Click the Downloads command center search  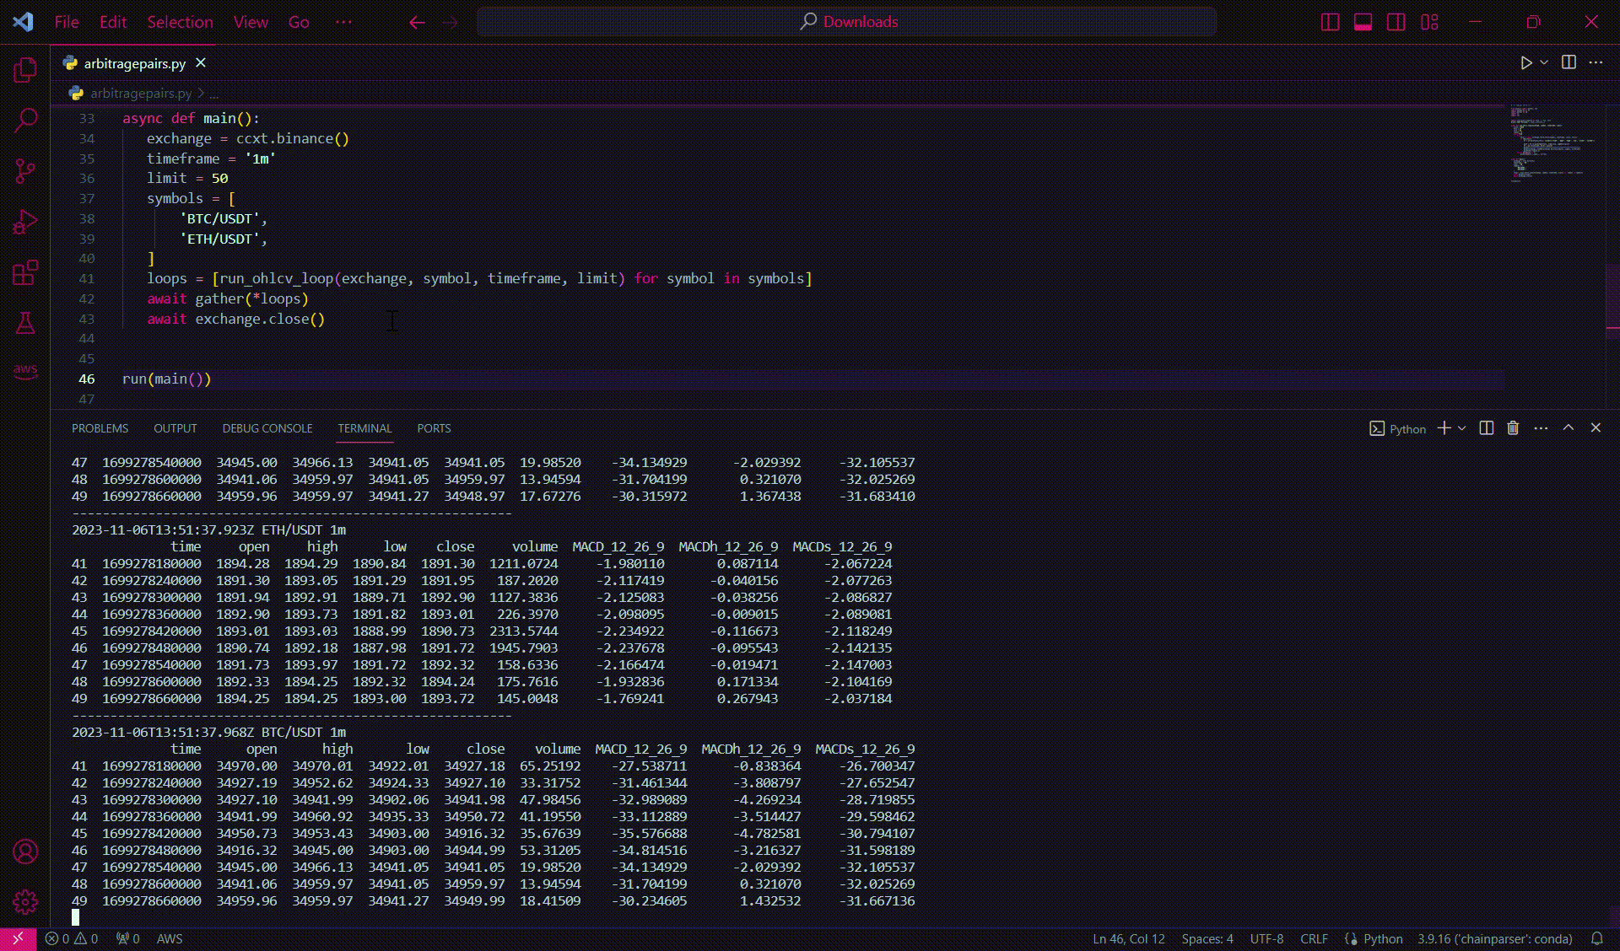[846, 22]
